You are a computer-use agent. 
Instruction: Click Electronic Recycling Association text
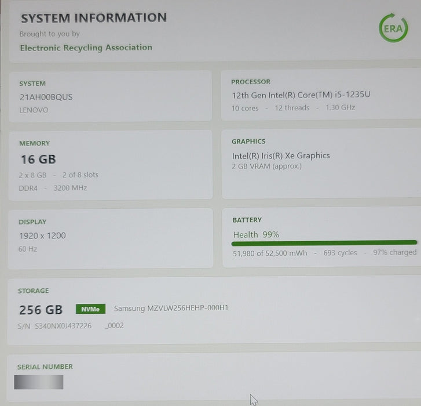point(86,48)
